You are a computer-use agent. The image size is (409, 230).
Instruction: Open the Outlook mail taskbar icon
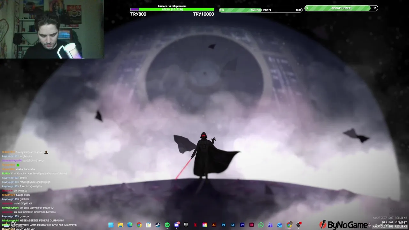point(280,225)
